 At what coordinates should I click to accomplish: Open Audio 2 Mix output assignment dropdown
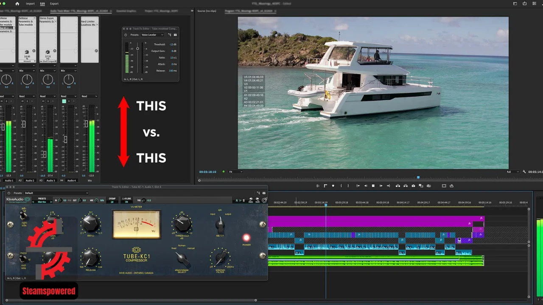coord(27,71)
